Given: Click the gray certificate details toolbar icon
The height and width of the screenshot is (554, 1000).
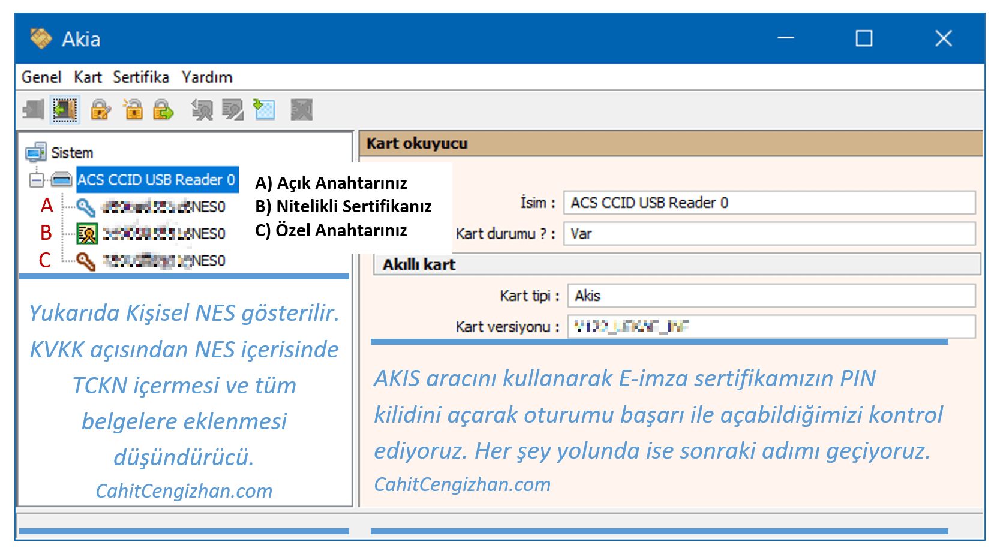Looking at the screenshot, I should [x=232, y=110].
